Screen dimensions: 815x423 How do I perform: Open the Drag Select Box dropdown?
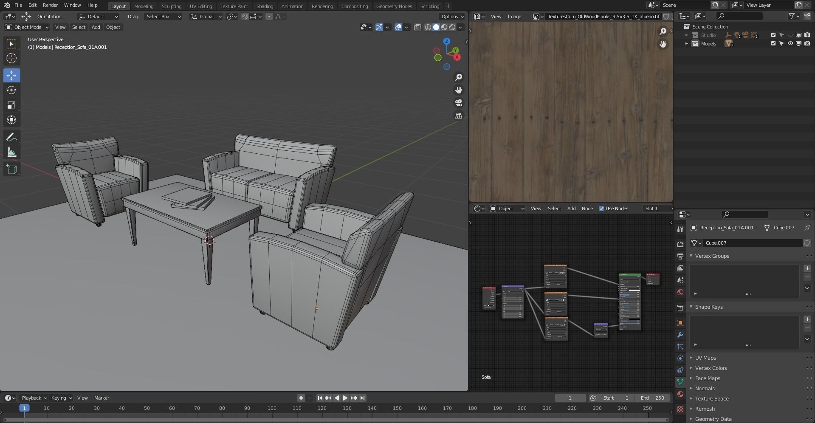[x=163, y=17]
